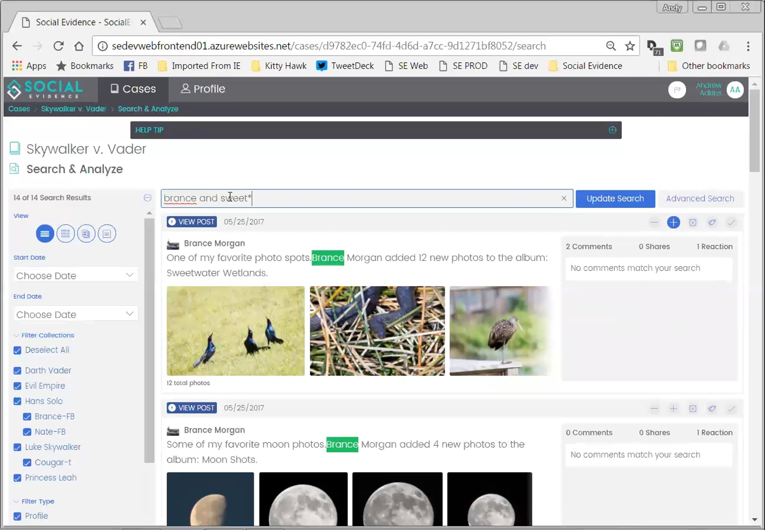Uncheck the Profile filter type
Viewport: 765px width, 530px height.
[x=17, y=516]
